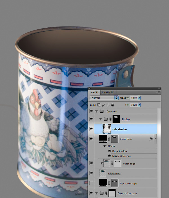
Task: Click the Opacity 100% field
Action: tap(134, 98)
